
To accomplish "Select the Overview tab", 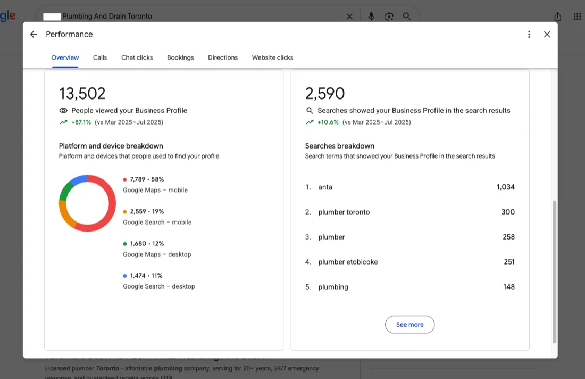I will click(x=65, y=57).
